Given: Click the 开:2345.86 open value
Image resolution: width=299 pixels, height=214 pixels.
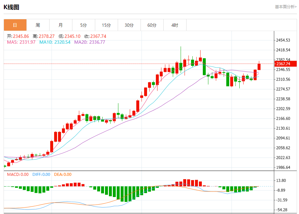Looking at the screenshot, I should pos(18,36).
